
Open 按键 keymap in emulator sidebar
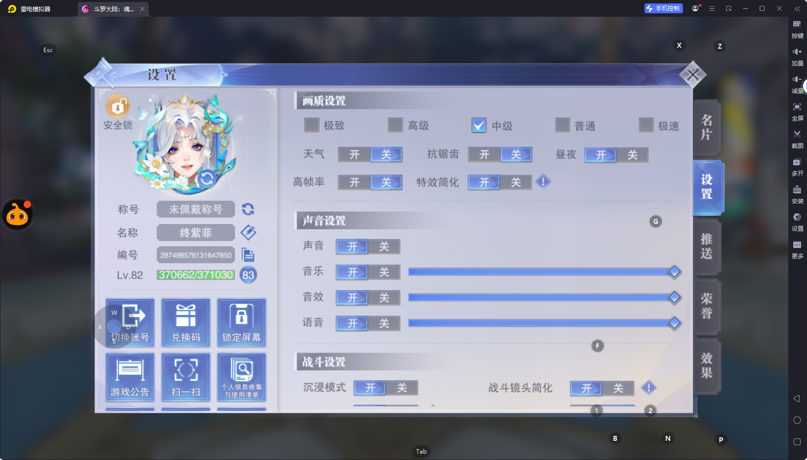point(798,29)
